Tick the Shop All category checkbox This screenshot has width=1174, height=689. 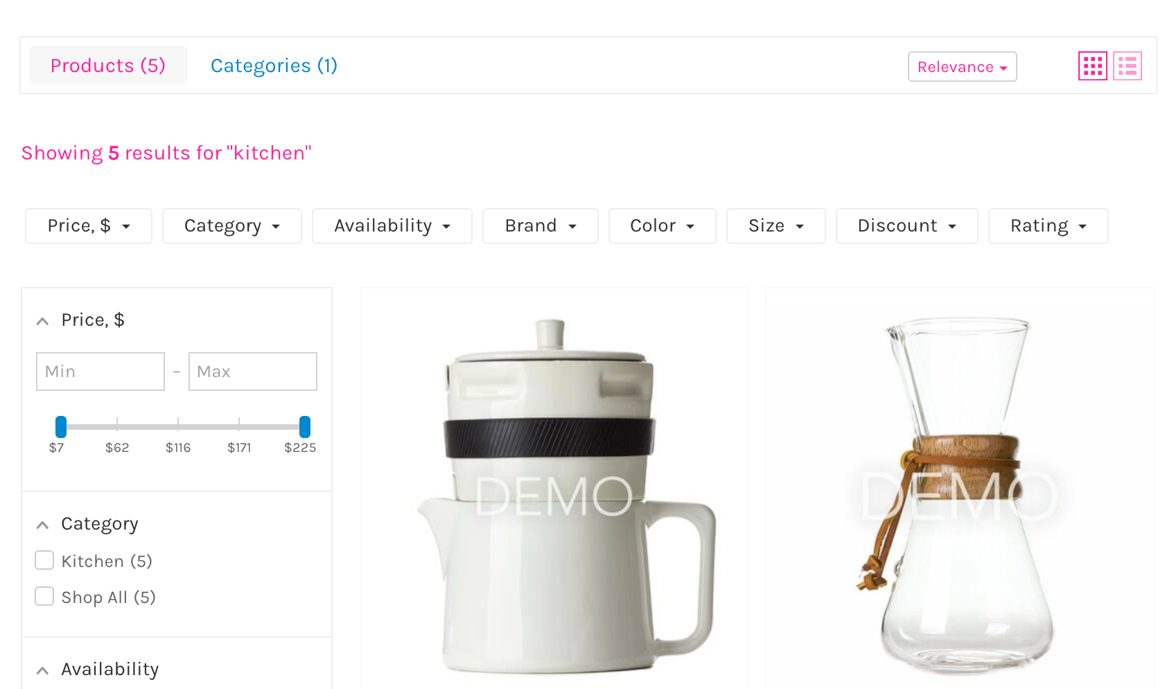click(44, 596)
